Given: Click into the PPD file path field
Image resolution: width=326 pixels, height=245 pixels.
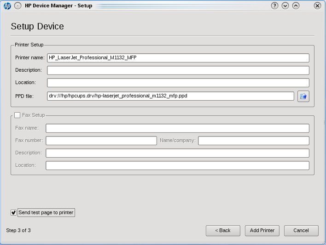Looking at the screenshot, I should 170,96.
